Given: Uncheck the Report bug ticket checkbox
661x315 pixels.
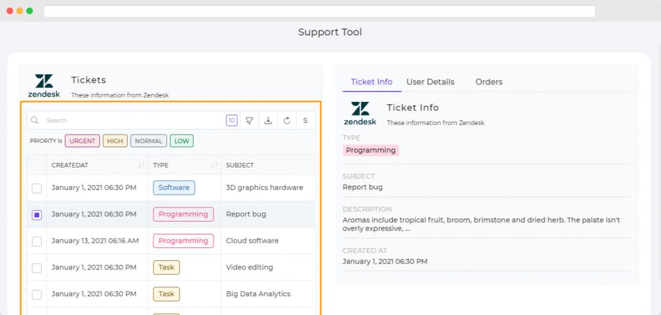Looking at the screenshot, I should 37,215.
